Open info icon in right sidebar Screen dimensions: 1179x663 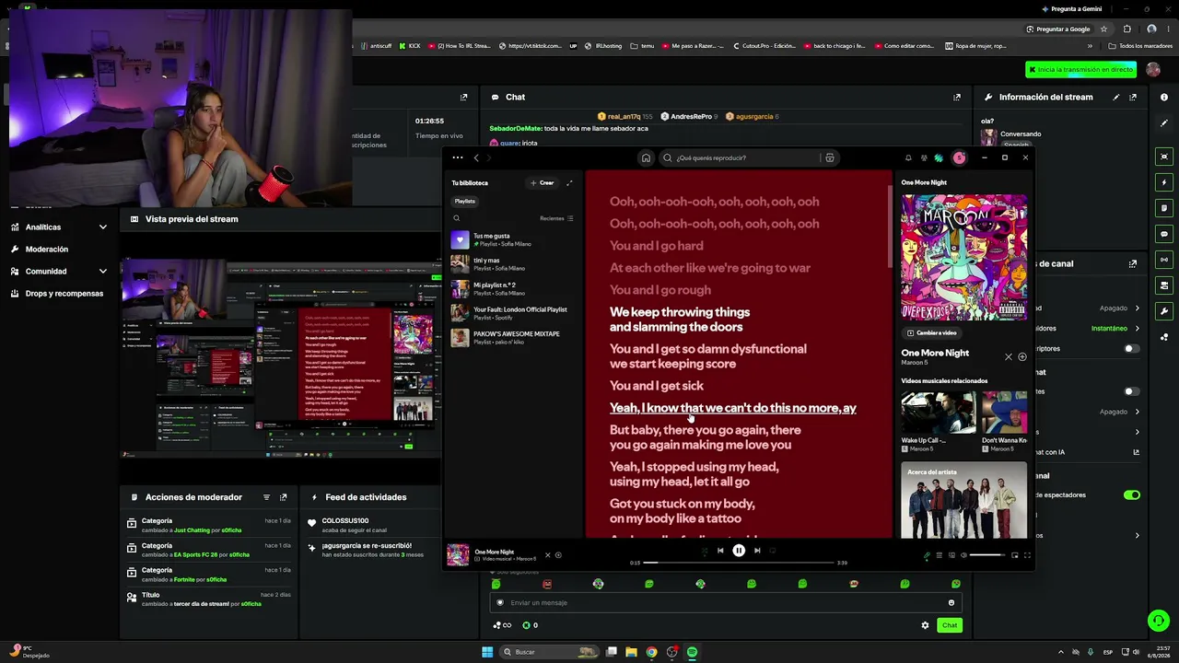1164,97
